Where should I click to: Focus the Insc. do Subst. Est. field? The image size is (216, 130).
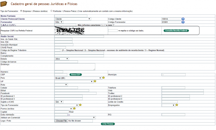point(63,39)
